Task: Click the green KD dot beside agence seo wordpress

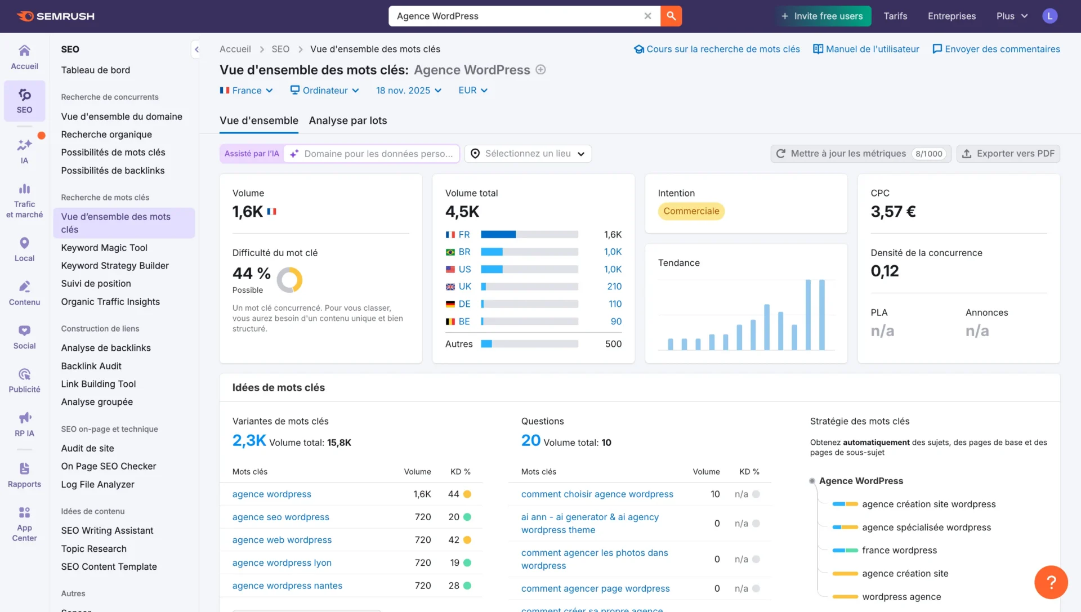Action: 468,517
